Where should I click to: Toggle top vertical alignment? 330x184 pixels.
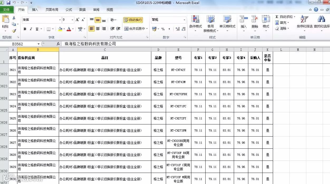click(x=92, y=20)
